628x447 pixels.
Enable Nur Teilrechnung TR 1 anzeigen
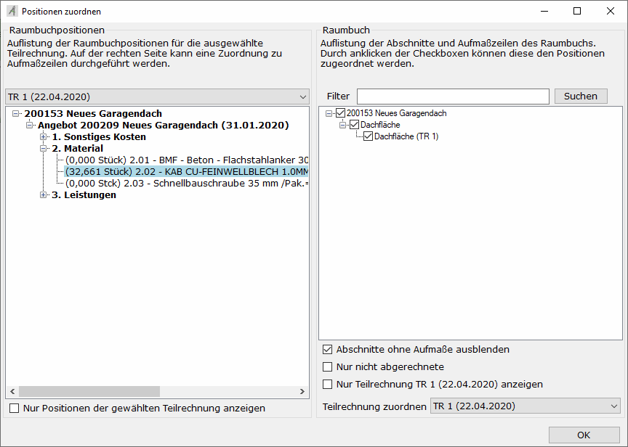(x=328, y=384)
